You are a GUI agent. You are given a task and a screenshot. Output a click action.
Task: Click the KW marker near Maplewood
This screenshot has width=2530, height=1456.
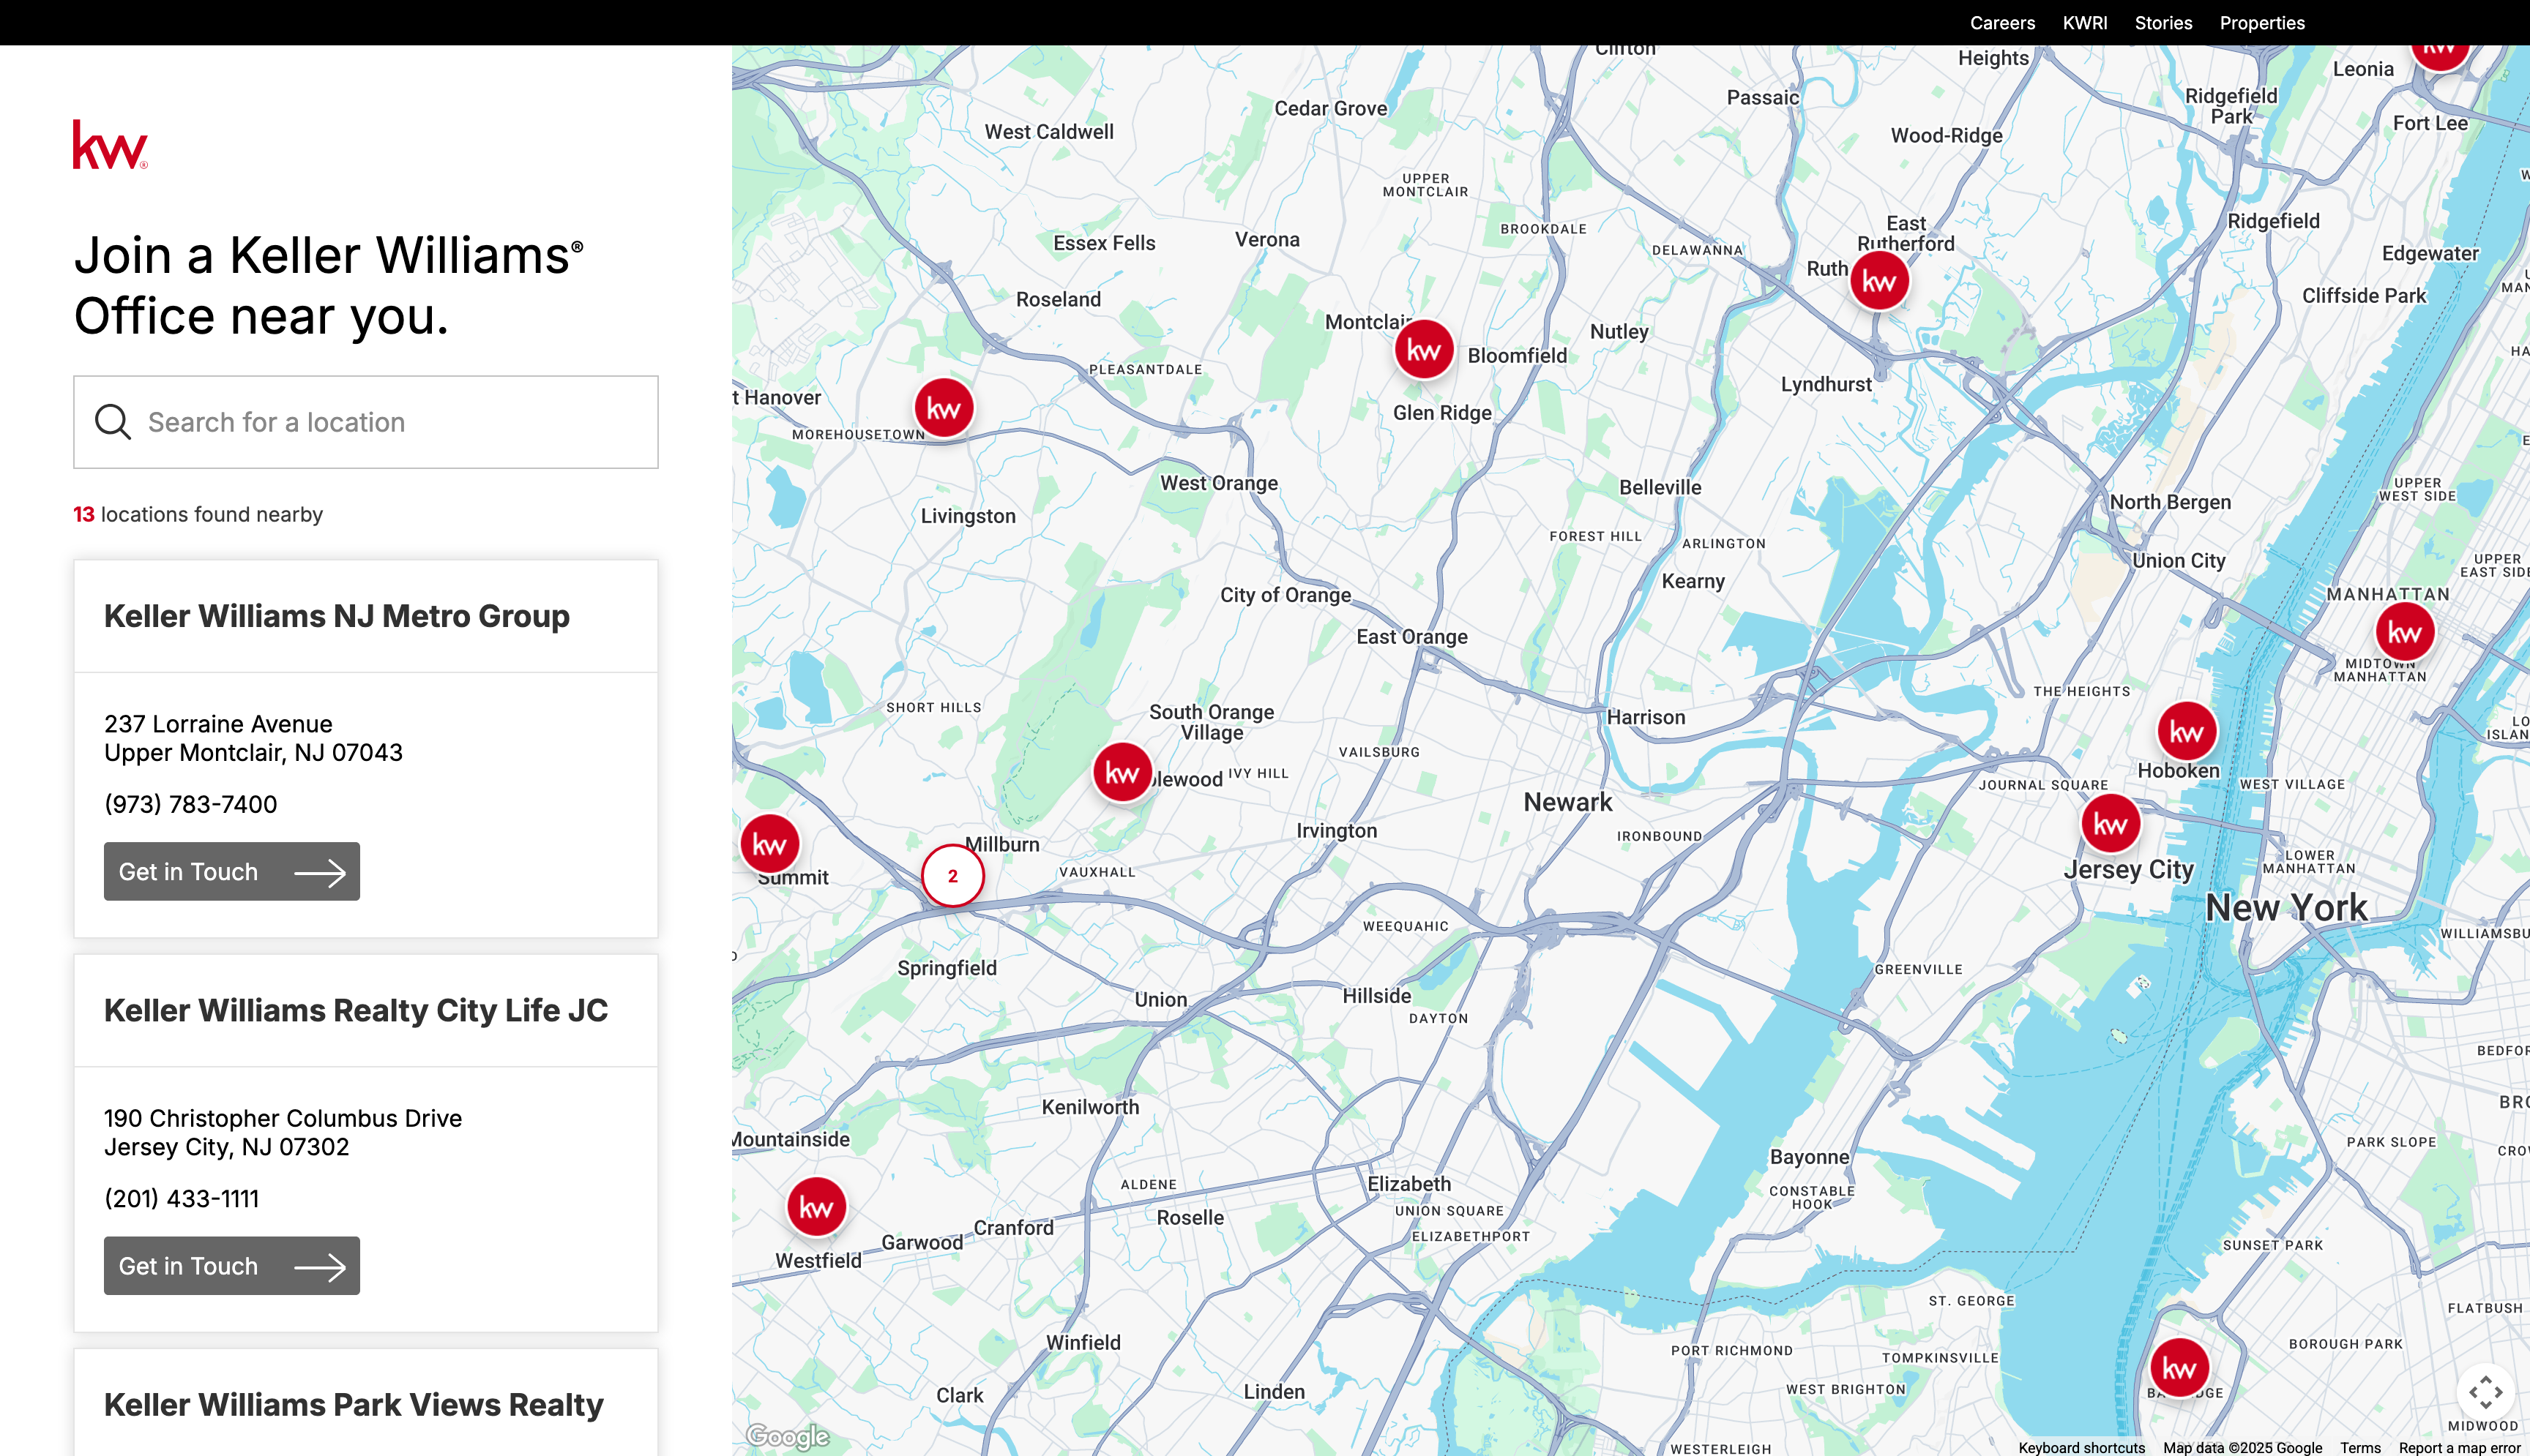pos(1122,773)
